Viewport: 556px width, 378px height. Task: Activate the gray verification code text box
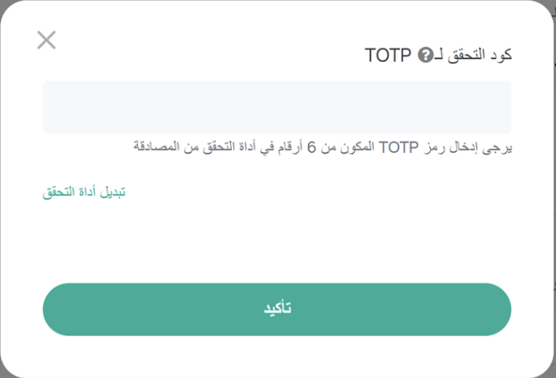point(277,107)
